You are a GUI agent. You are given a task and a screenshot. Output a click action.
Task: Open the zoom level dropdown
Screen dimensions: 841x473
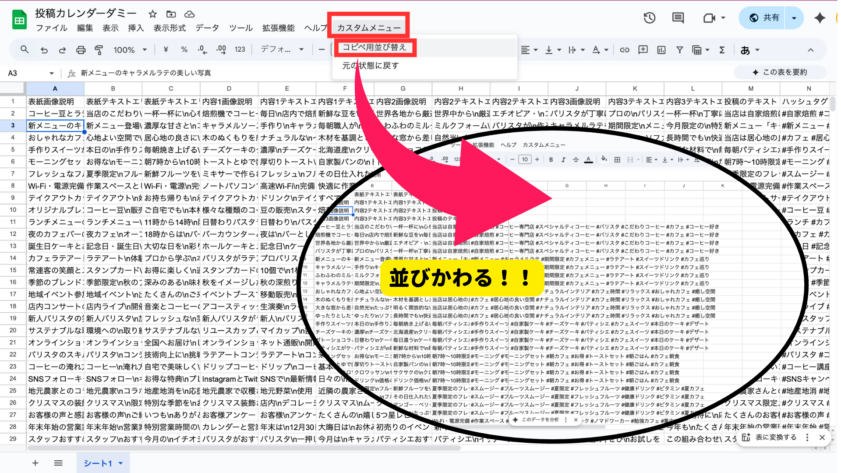click(130, 49)
